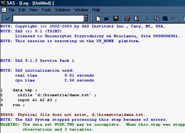185x133 pixels.
Task: Click the 'Licensed to Uniwersytet Przyrodniczy' line
Action: point(97,36)
